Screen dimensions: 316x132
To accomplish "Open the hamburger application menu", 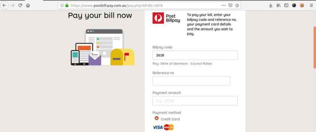I will point(311,6).
